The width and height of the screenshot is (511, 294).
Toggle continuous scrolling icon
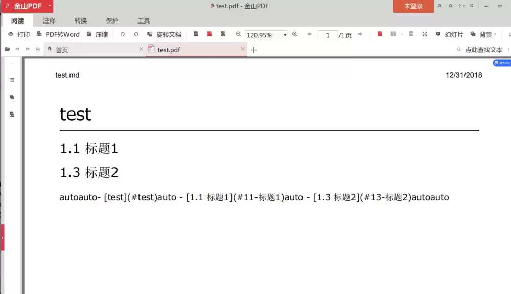(x=411, y=34)
